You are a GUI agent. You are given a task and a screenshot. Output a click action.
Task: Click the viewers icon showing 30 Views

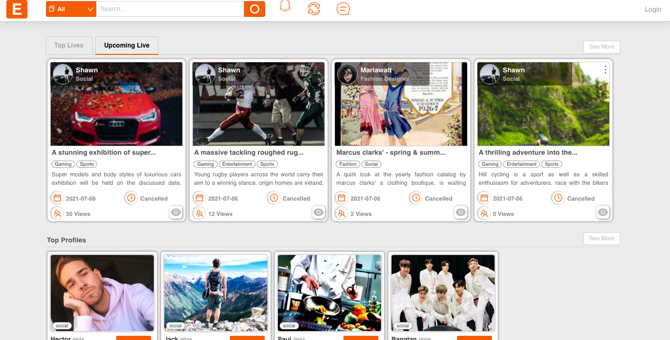pos(57,213)
